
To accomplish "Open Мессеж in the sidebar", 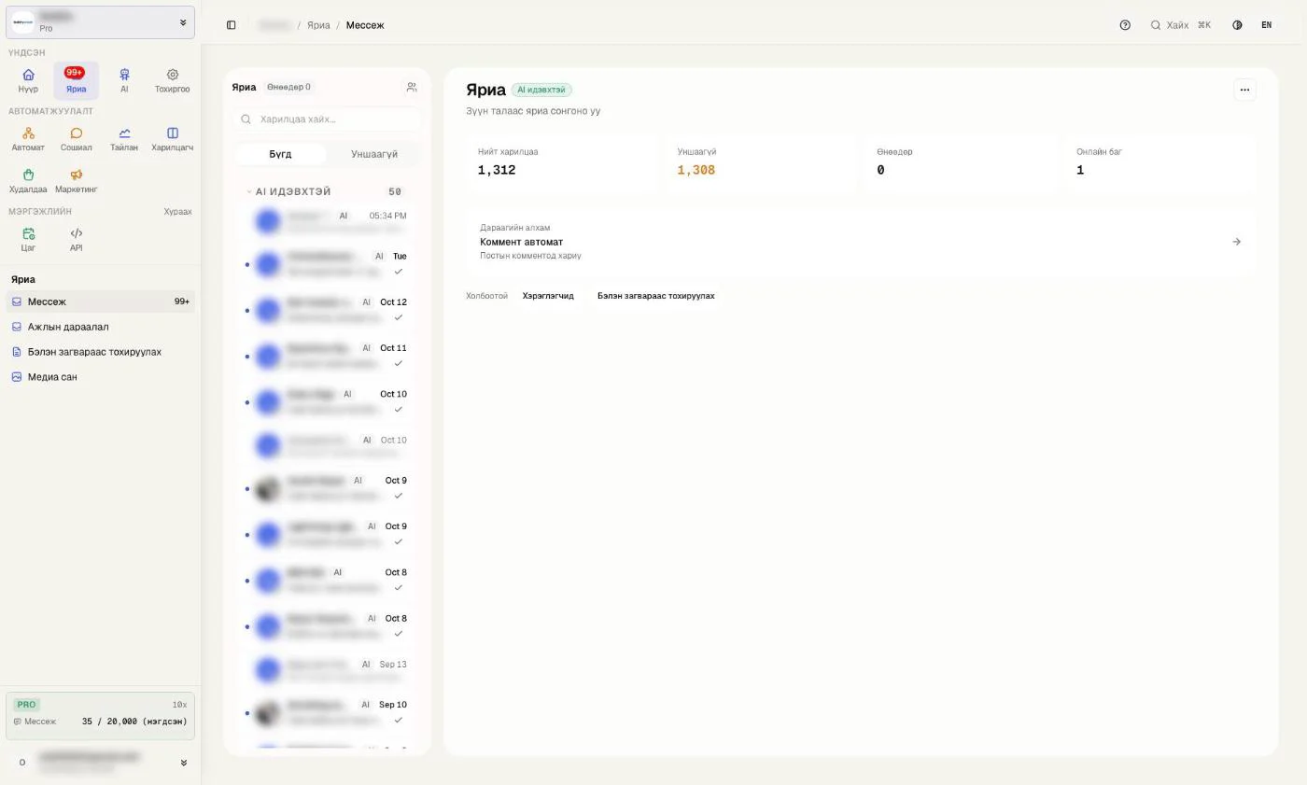I will (x=100, y=301).
